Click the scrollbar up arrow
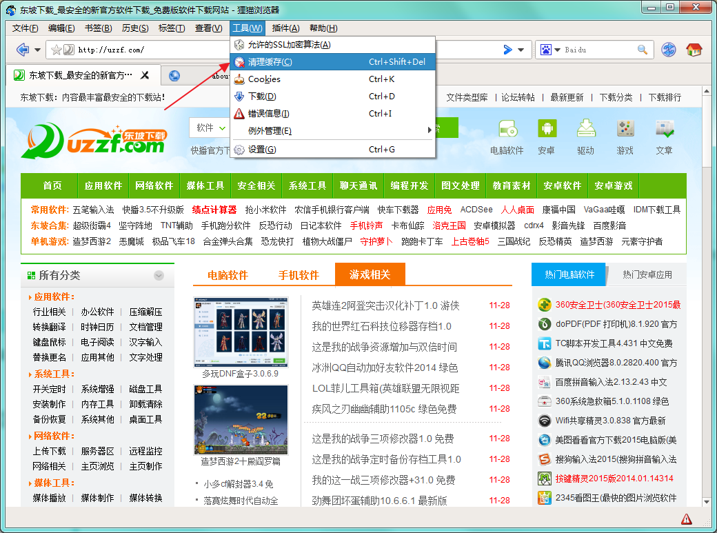Viewport: 717px width, 533px height. tap(707, 92)
